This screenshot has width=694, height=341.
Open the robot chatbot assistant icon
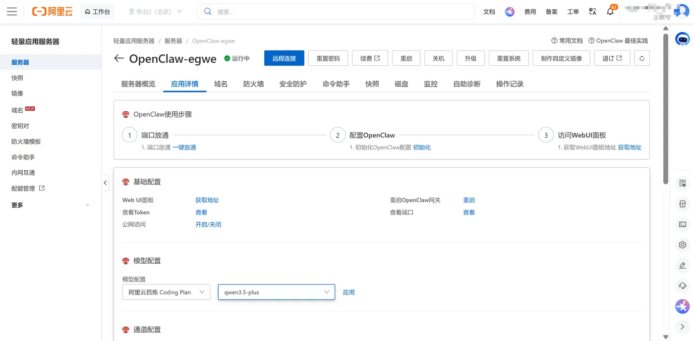(x=683, y=39)
